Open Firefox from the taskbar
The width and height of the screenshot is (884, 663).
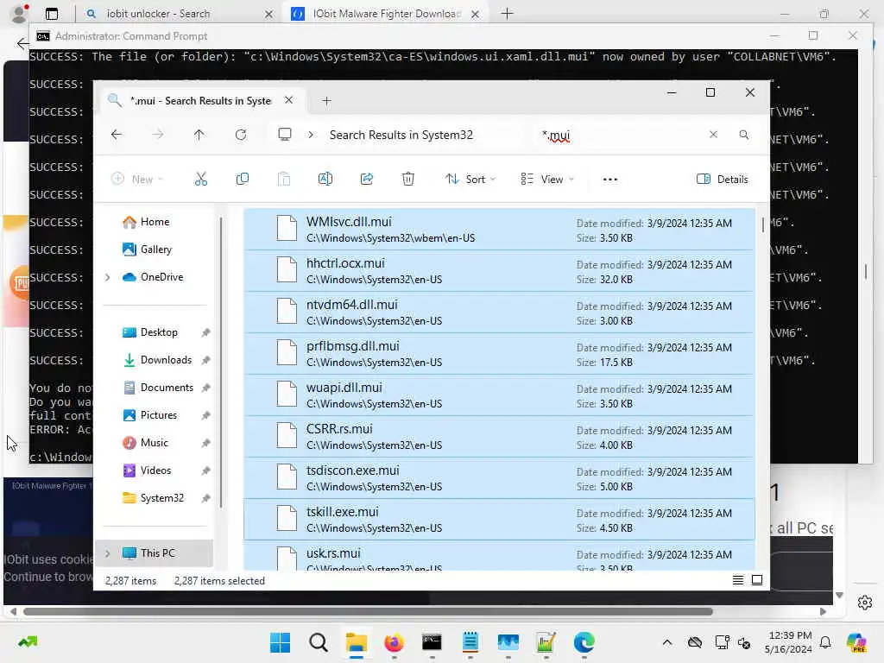click(394, 642)
